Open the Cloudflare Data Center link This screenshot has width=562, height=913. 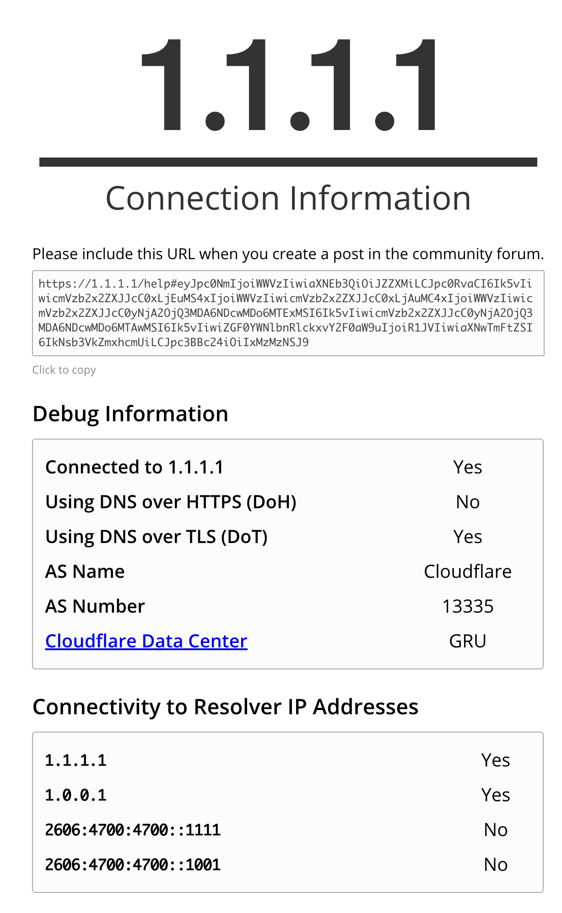[146, 641]
